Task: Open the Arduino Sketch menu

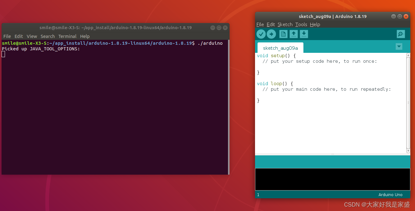Action: click(x=285, y=25)
